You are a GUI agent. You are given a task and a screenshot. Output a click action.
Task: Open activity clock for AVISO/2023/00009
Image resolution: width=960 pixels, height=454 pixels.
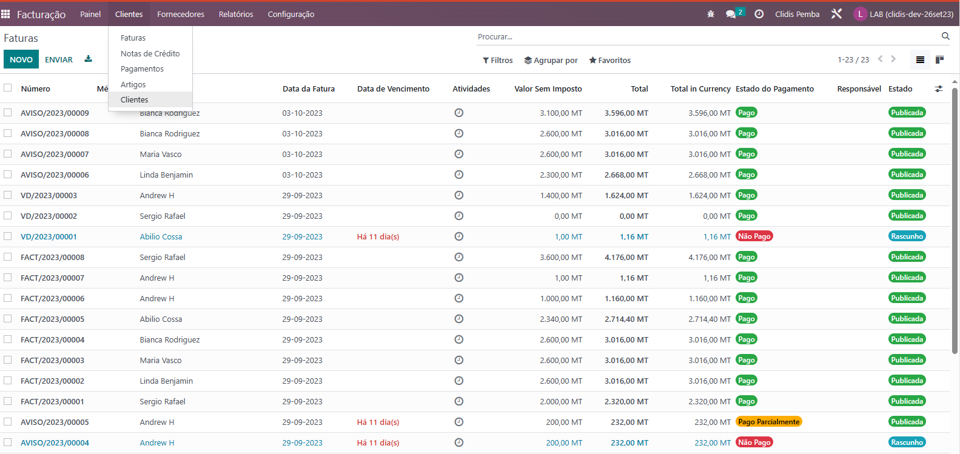459,113
